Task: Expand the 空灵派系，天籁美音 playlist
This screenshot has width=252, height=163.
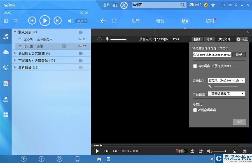Action: click(x=15, y=60)
